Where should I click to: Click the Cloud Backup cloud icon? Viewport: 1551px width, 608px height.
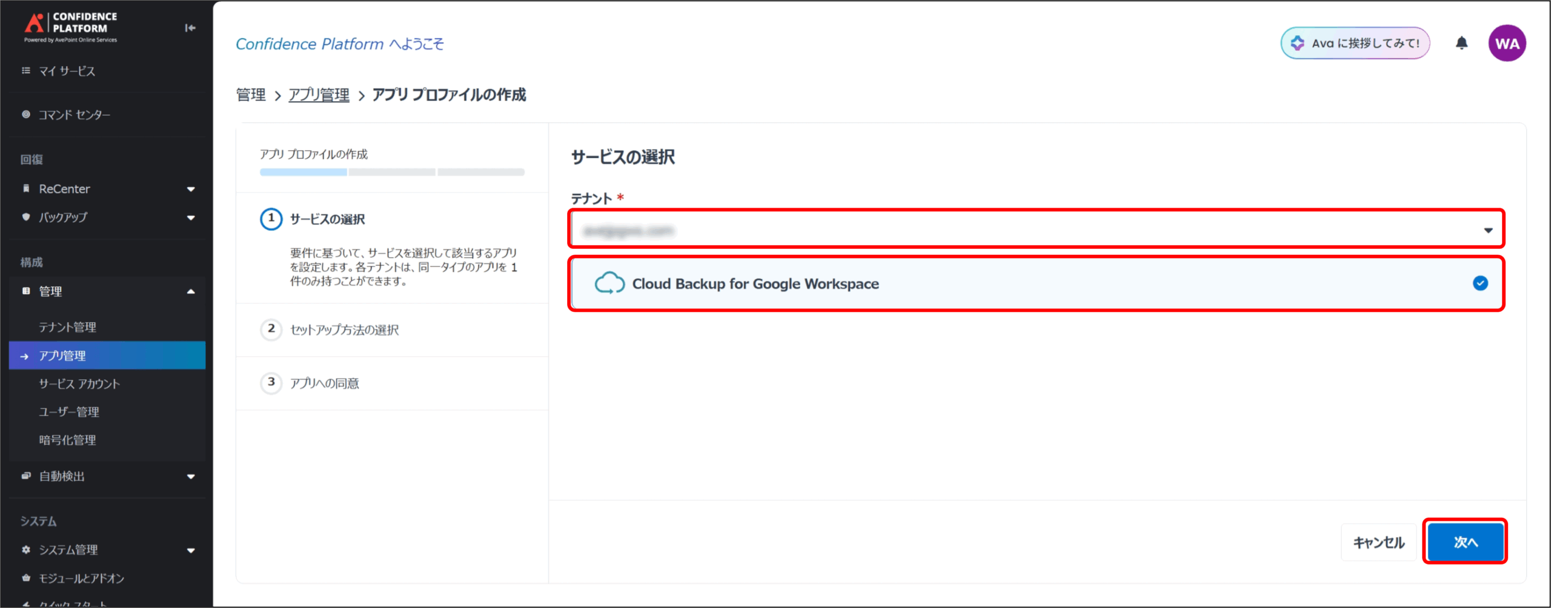coord(609,283)
